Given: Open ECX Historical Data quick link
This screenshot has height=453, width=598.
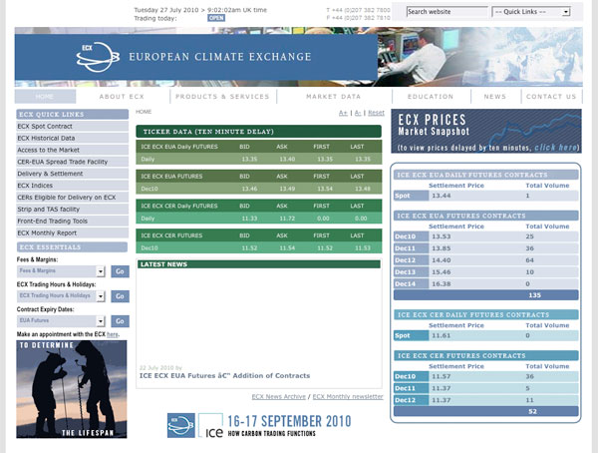Looking at the screenshot, I should click(x=72, y=139).
